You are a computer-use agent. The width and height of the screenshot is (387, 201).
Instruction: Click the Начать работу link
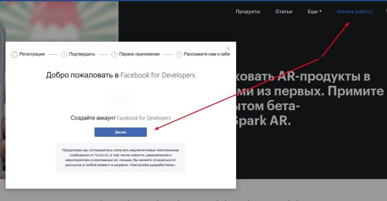point(355,12)
